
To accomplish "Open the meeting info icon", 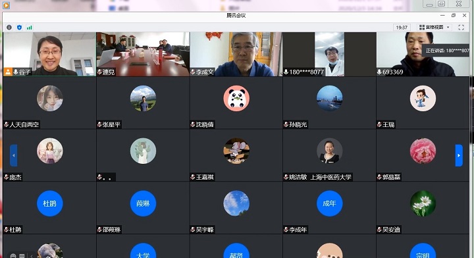I will (x=9, y=28).
